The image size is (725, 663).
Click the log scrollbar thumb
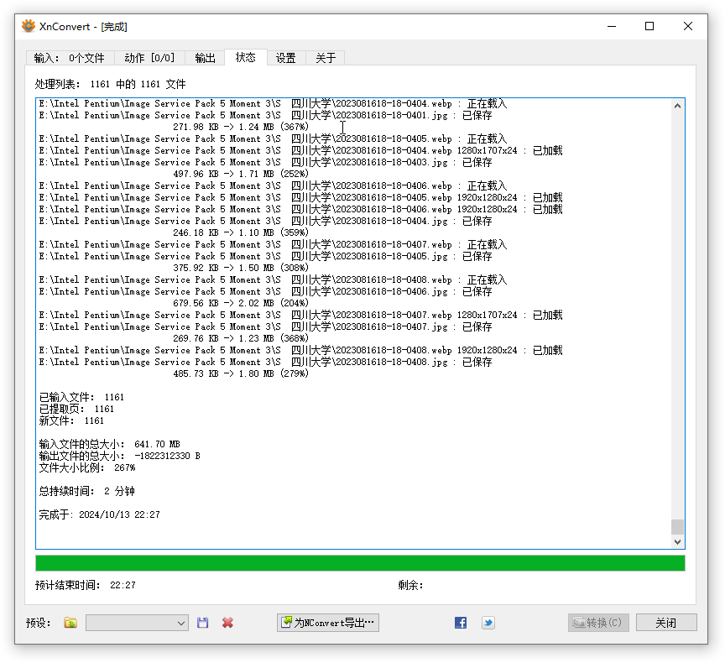[x=677, y=526]
